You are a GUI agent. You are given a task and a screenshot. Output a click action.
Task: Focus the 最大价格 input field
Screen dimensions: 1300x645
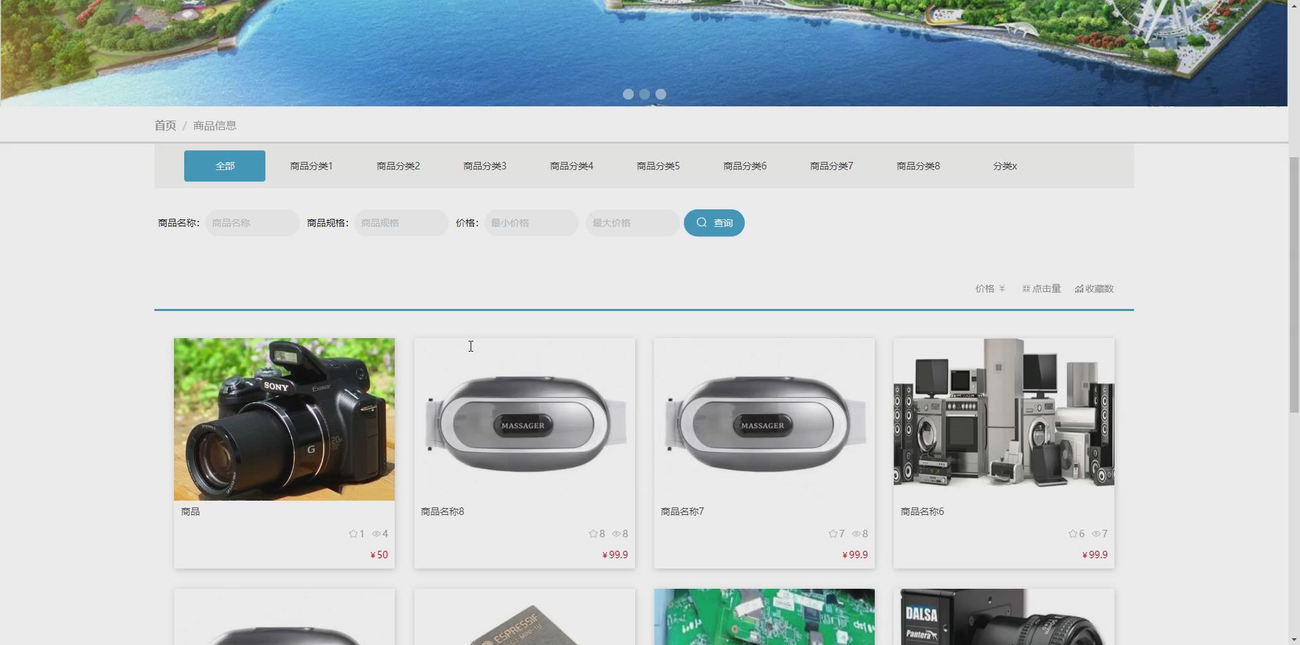(x=633, y=223)
